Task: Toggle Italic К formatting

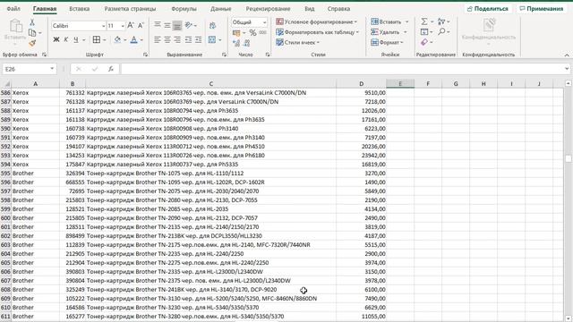Action: 66,39
